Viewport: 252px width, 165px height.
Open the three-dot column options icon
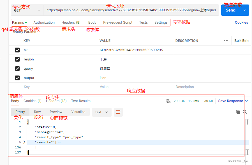click(x=226, y=41)
